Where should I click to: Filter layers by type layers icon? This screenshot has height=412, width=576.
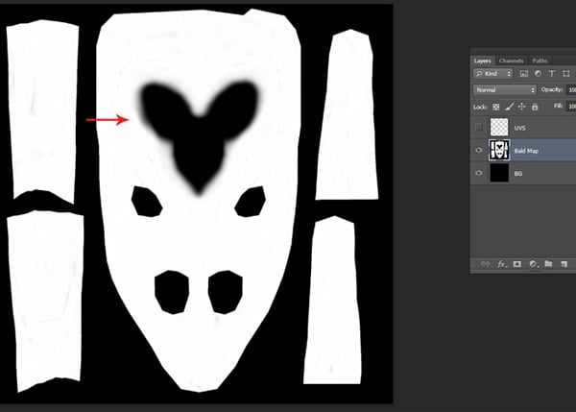coord(552,74)
